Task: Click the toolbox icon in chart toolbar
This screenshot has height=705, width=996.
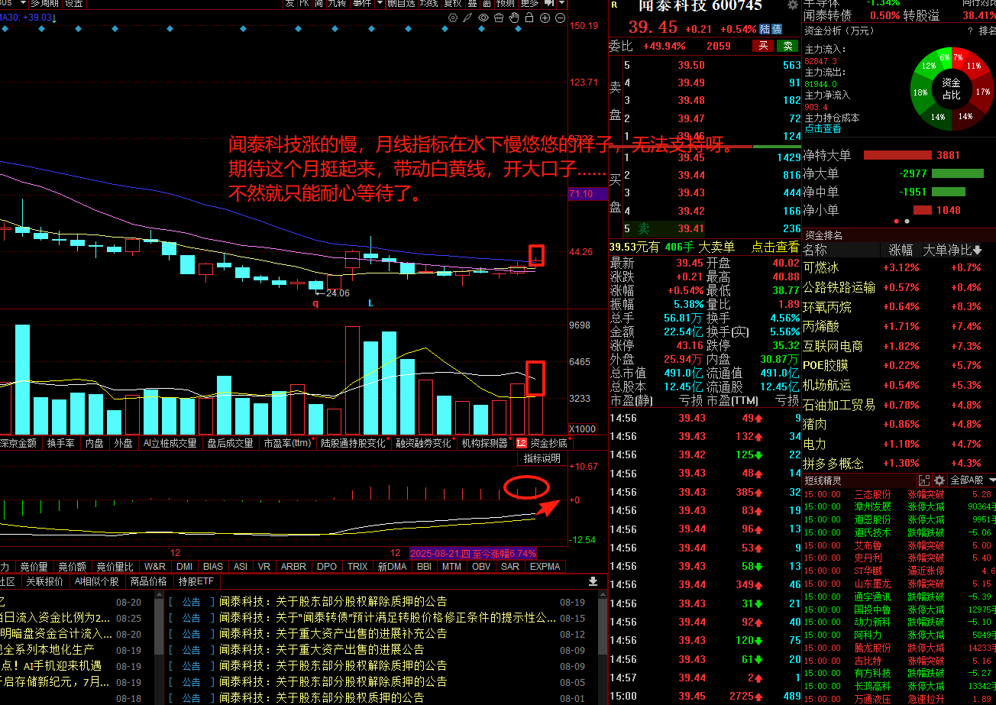Action: pyautogui.click(x=499, y=18)
